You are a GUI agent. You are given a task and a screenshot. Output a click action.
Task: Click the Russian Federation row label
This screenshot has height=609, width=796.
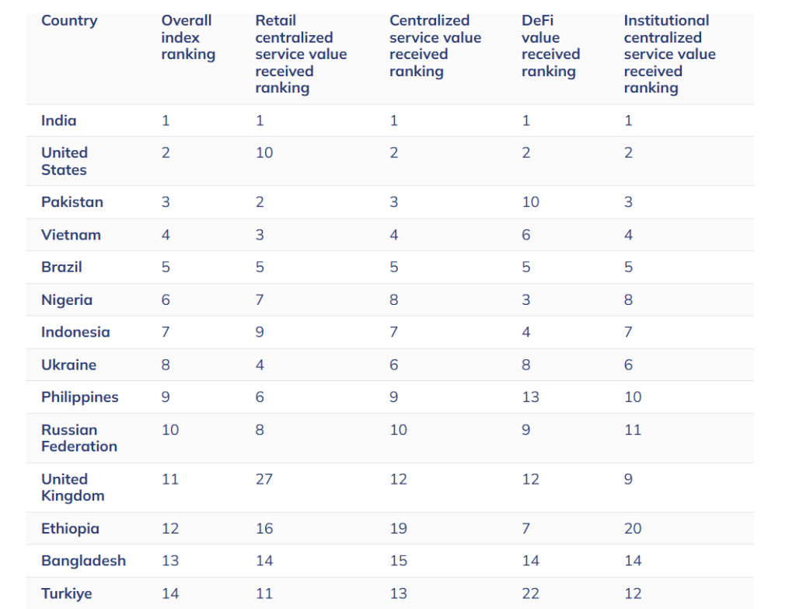coord(79,438)
